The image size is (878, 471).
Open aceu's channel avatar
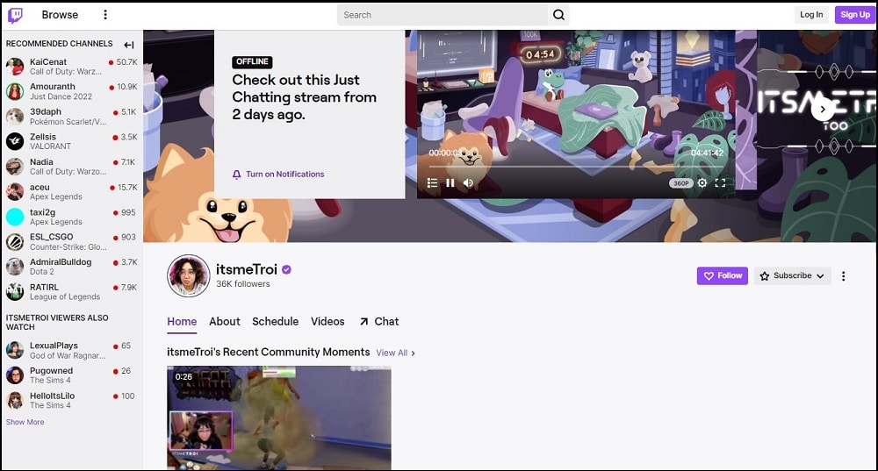[x=15, y=191]
